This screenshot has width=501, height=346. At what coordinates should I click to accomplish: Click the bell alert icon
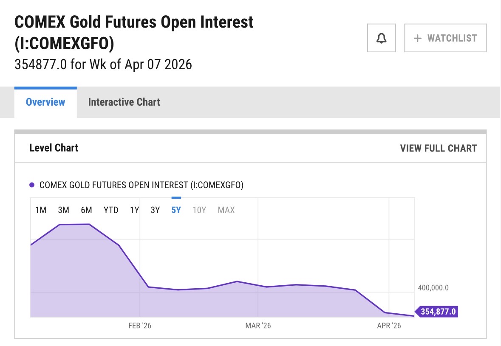(x=382, y=38)
